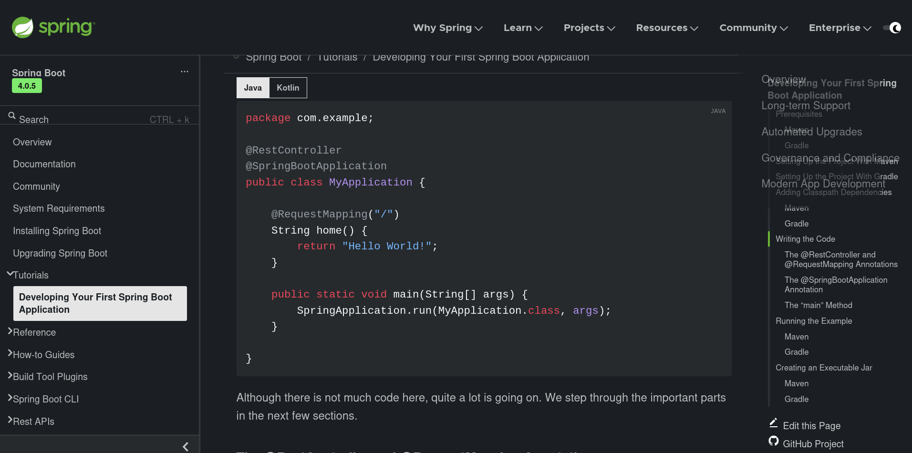Open the GitHub Project octocat icon
This screenshot has width=912, height=453.
pos(774,441)
